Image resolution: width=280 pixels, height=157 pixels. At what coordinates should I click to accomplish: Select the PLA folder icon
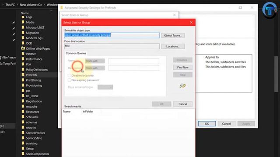pos(23,64)
